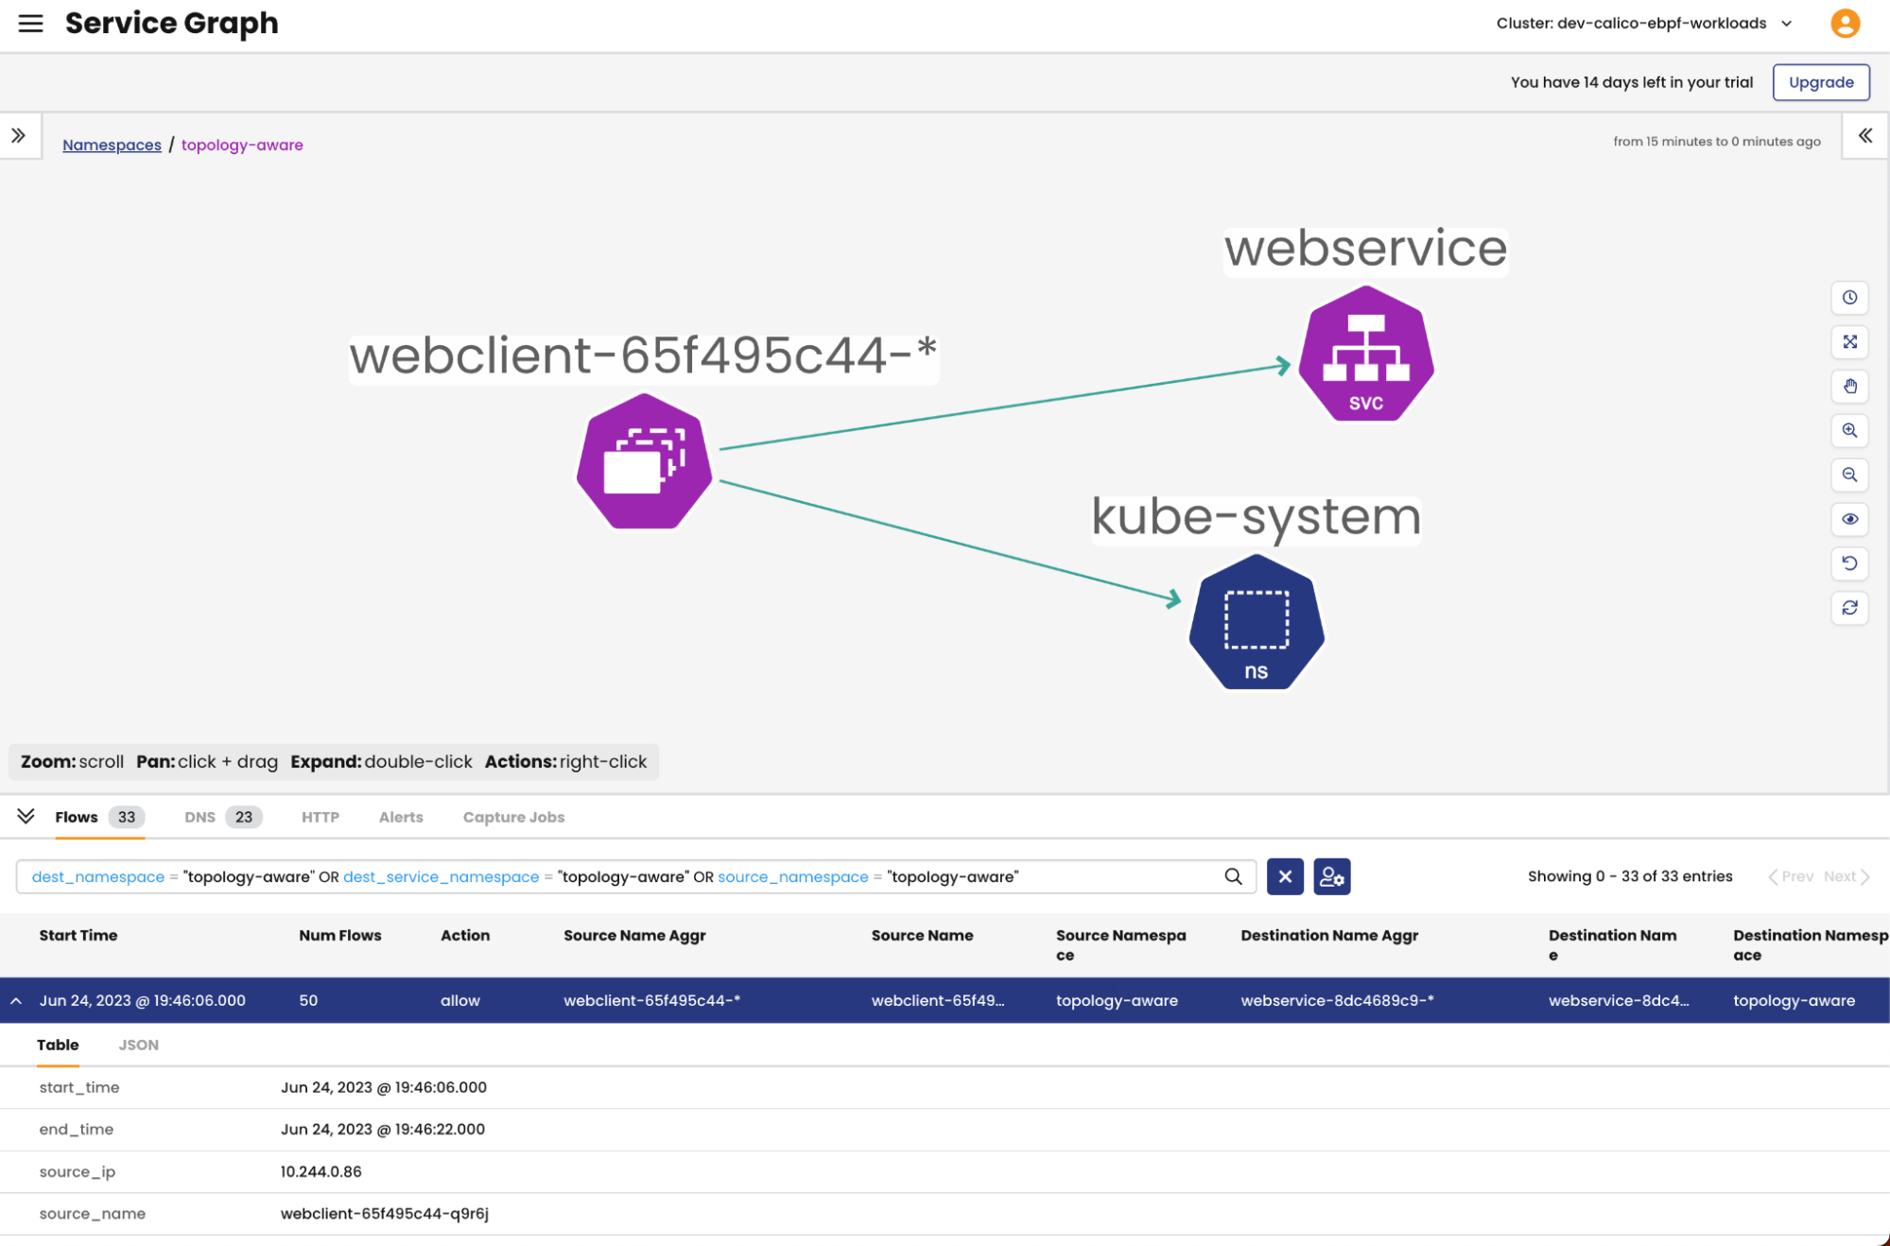
Task: Open the Namespaces breadcrumb link
Action: (112, 145)
